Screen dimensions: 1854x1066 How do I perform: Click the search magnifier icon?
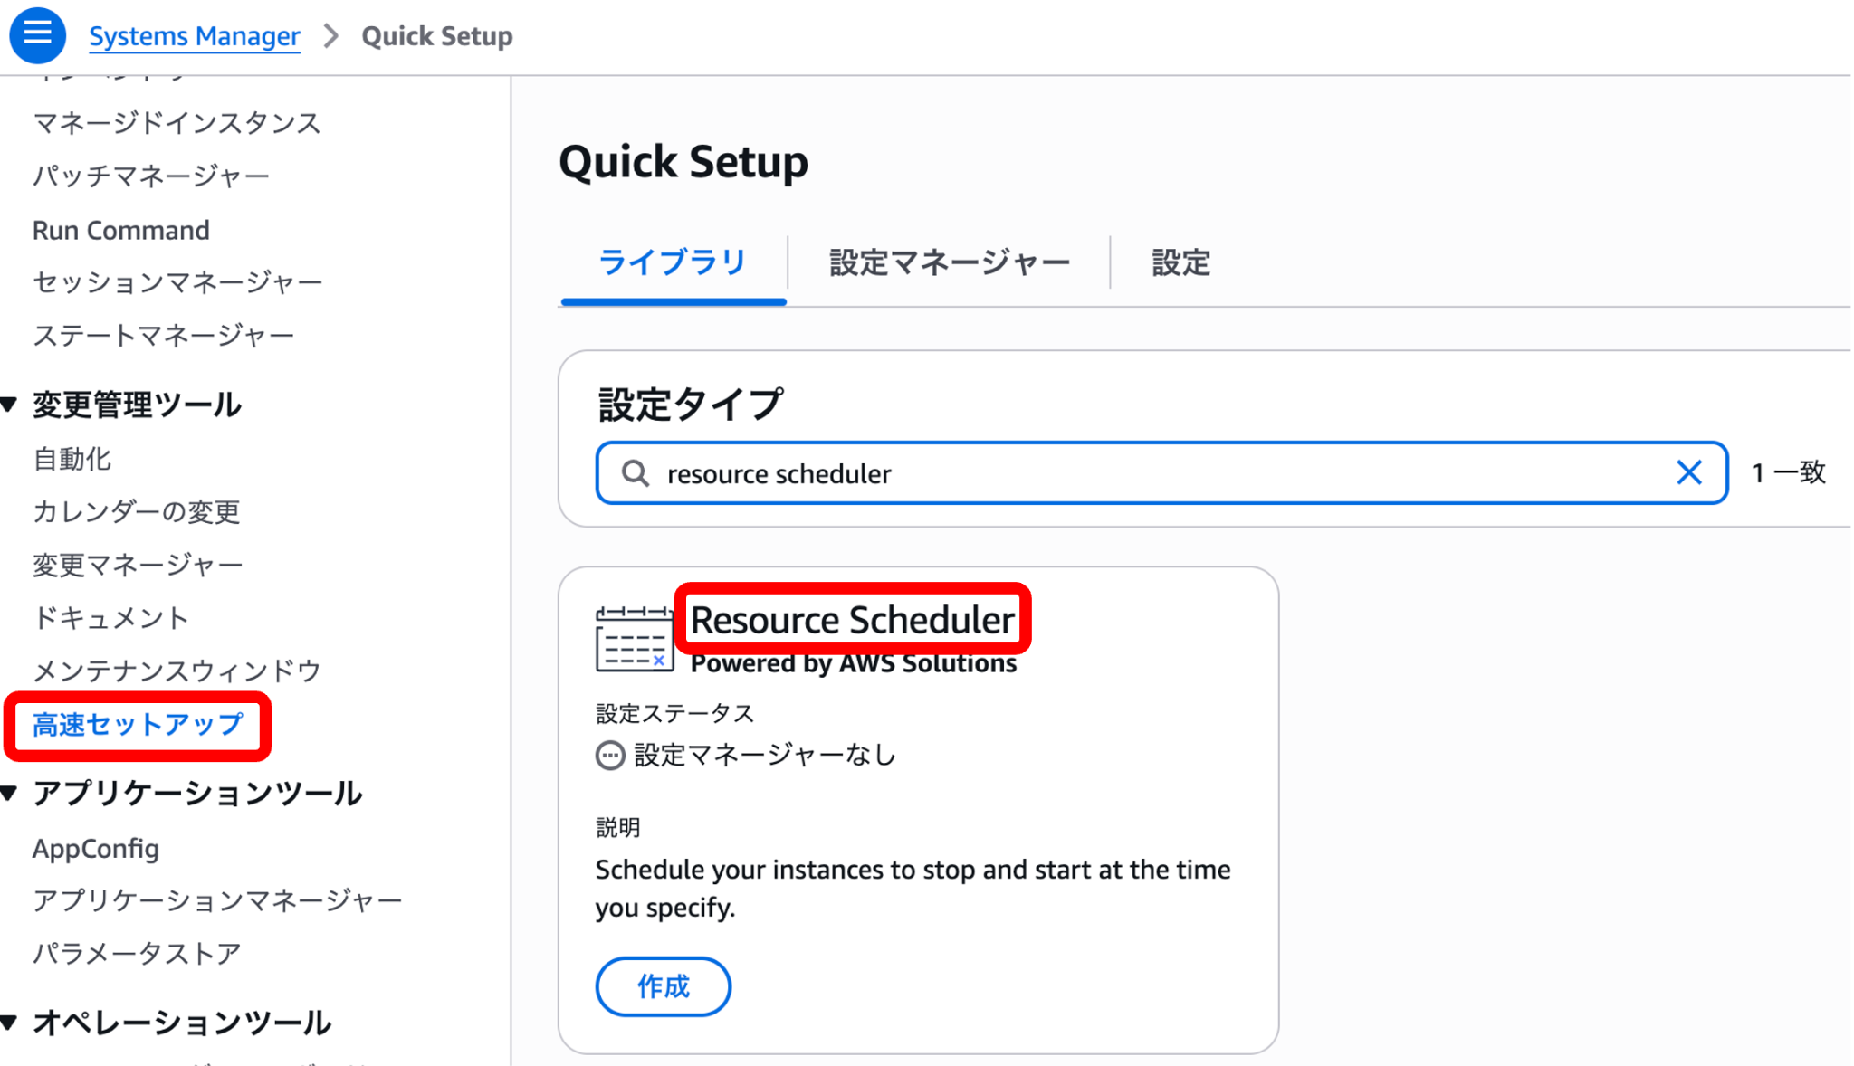[x=636, y=473]
